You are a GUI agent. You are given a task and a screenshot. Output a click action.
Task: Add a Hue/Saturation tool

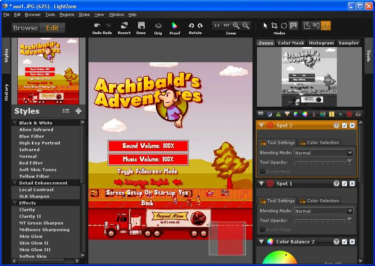296,114
